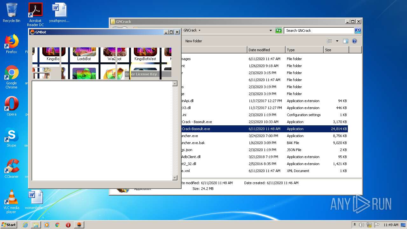Select the AdbClient.dll file row

(264, 157)
